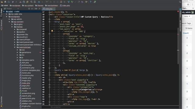Click Search Tags button in browser
Screen dimensions: 195x109
coord(187,23)
